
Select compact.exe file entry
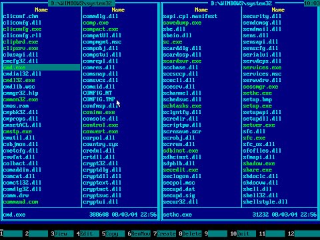(x=101, y=29)
